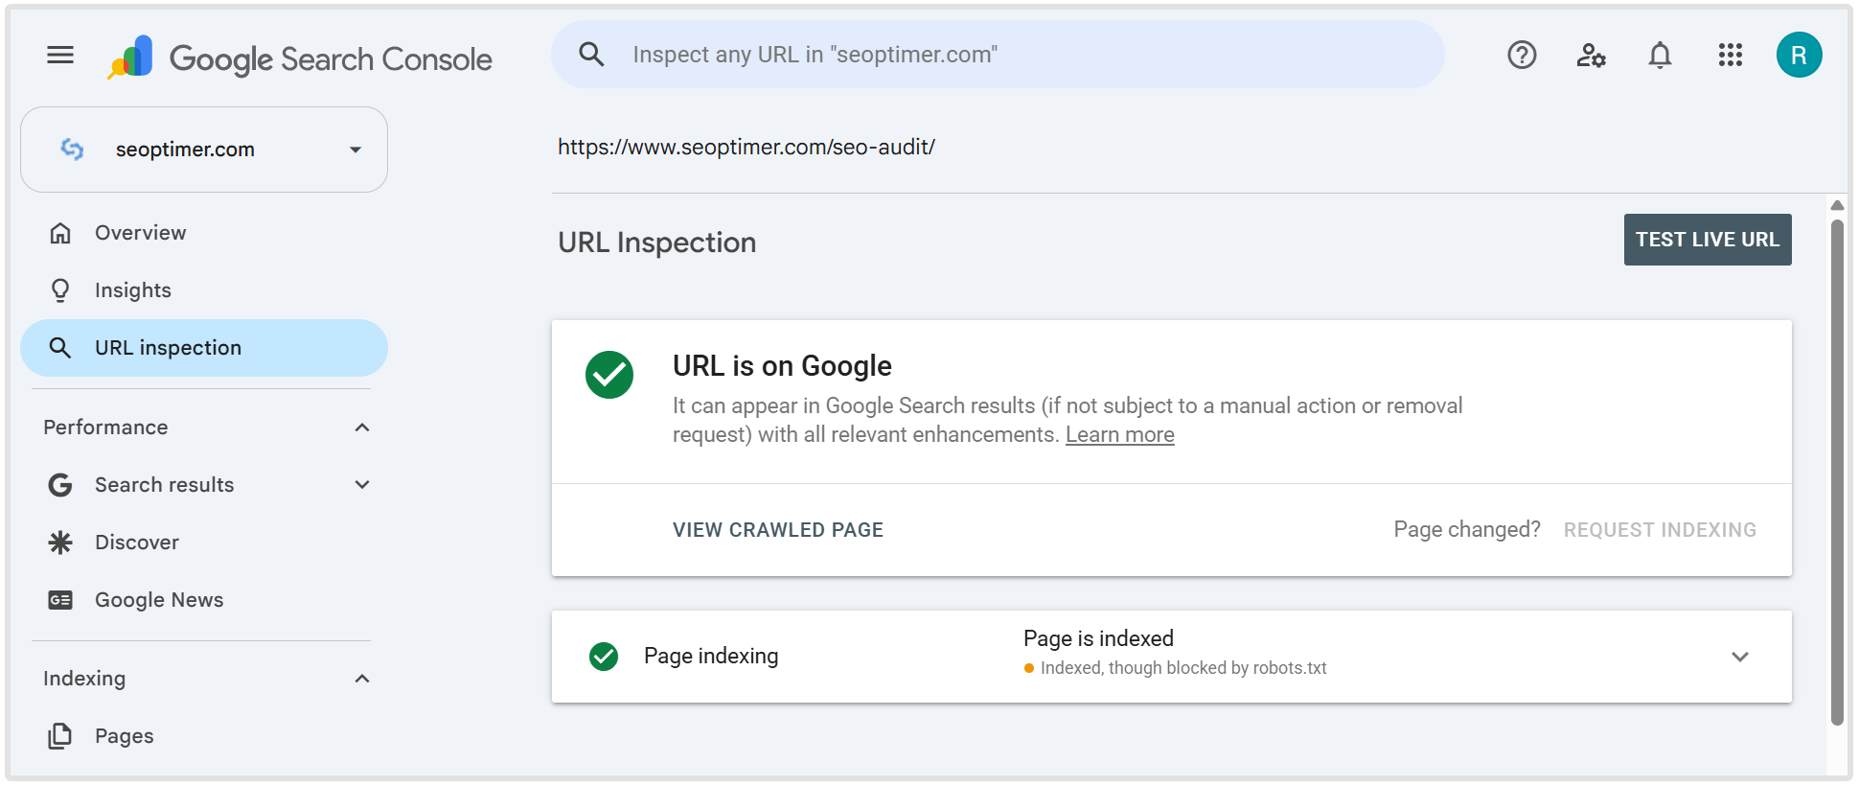Click the Google G Search results icon

point(60,485)
